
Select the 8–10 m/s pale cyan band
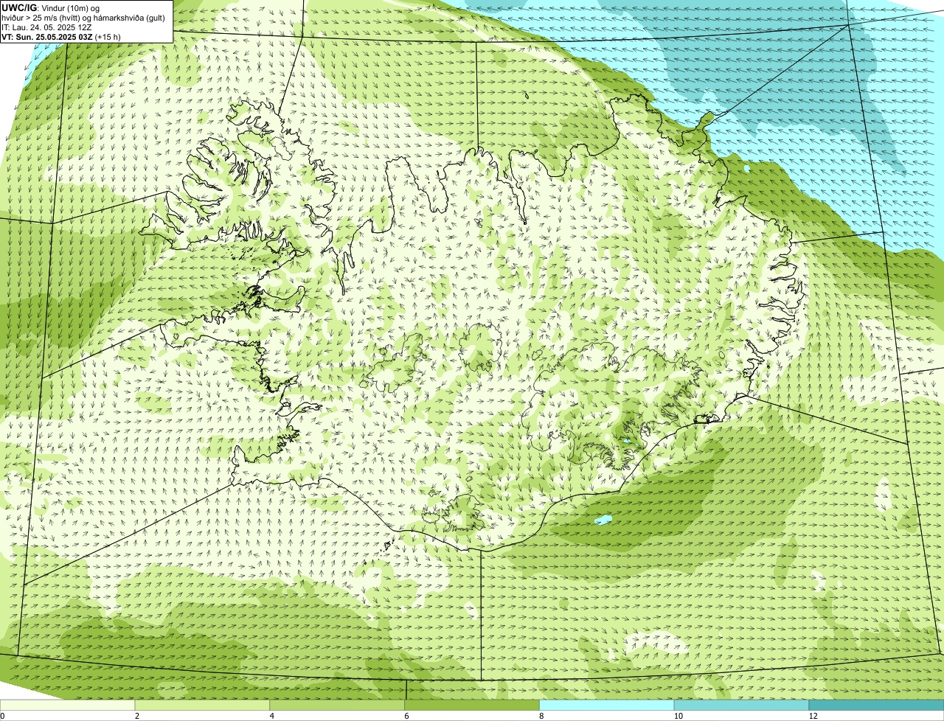(608, 706)
